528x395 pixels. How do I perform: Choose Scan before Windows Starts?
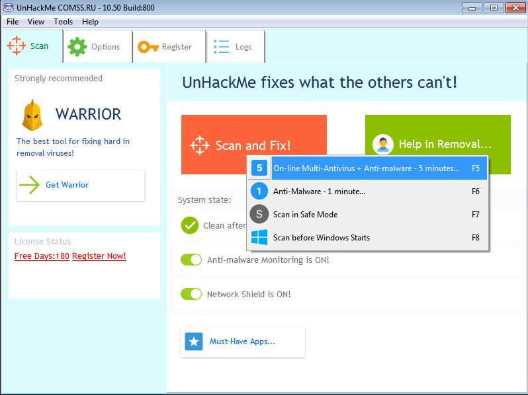click(x=368, y=237)
